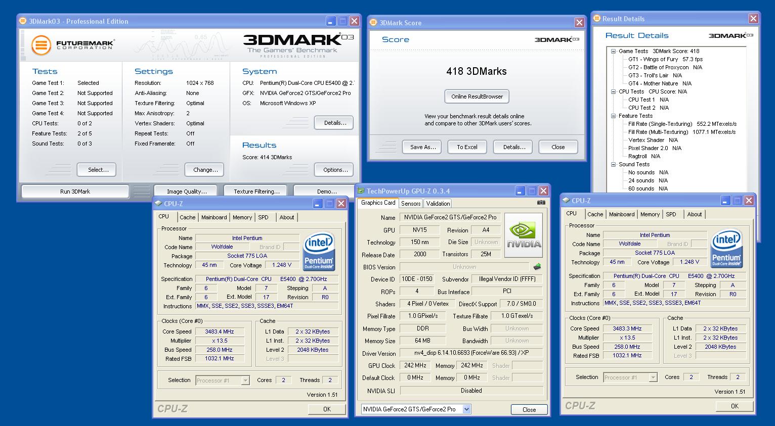Click the BIOS save icon in GPU-Z
Viewport: 775px width, 426px height.
point(537,266)
